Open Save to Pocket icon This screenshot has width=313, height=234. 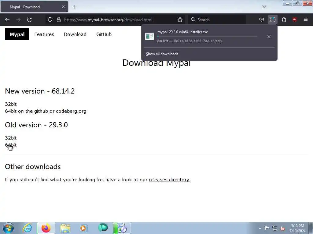pyautogui.click(x=262, y=20)
